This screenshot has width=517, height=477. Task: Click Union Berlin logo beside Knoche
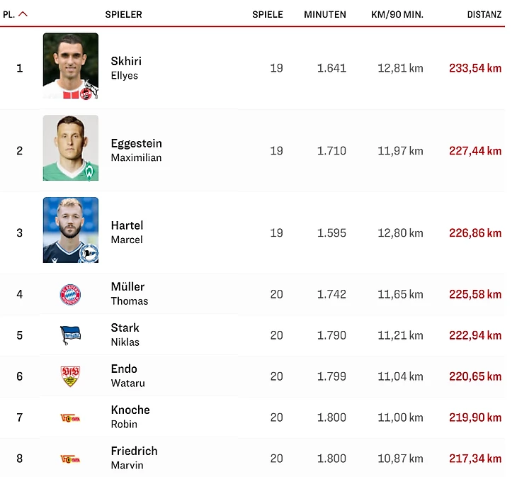(70, 417)
